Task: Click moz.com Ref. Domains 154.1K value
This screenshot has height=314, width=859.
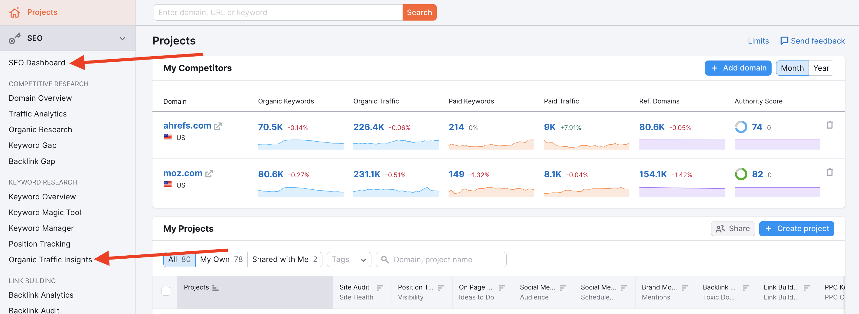Action: [x=653, y=175]
